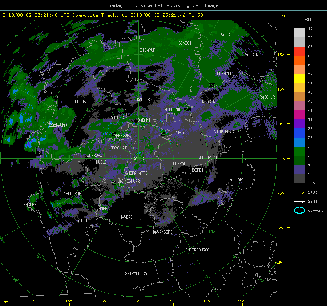This screenshot has height=306, width=327.
Task: Click the cyan current-track ellipse icon
Action: [x=299, y=210]
